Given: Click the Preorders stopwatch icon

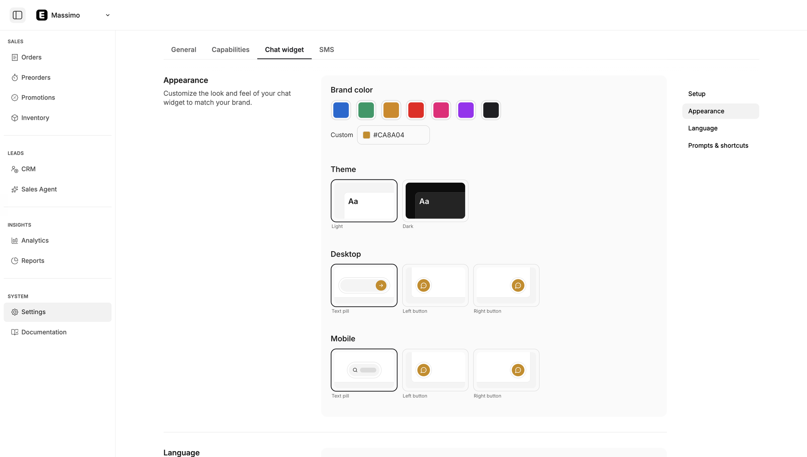Looking at the screenshot, I should 15,78.
